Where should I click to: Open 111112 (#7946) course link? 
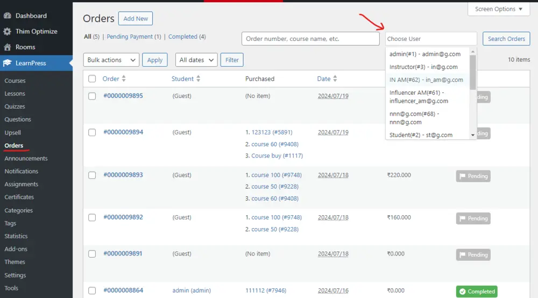click(x=266, y=290)
